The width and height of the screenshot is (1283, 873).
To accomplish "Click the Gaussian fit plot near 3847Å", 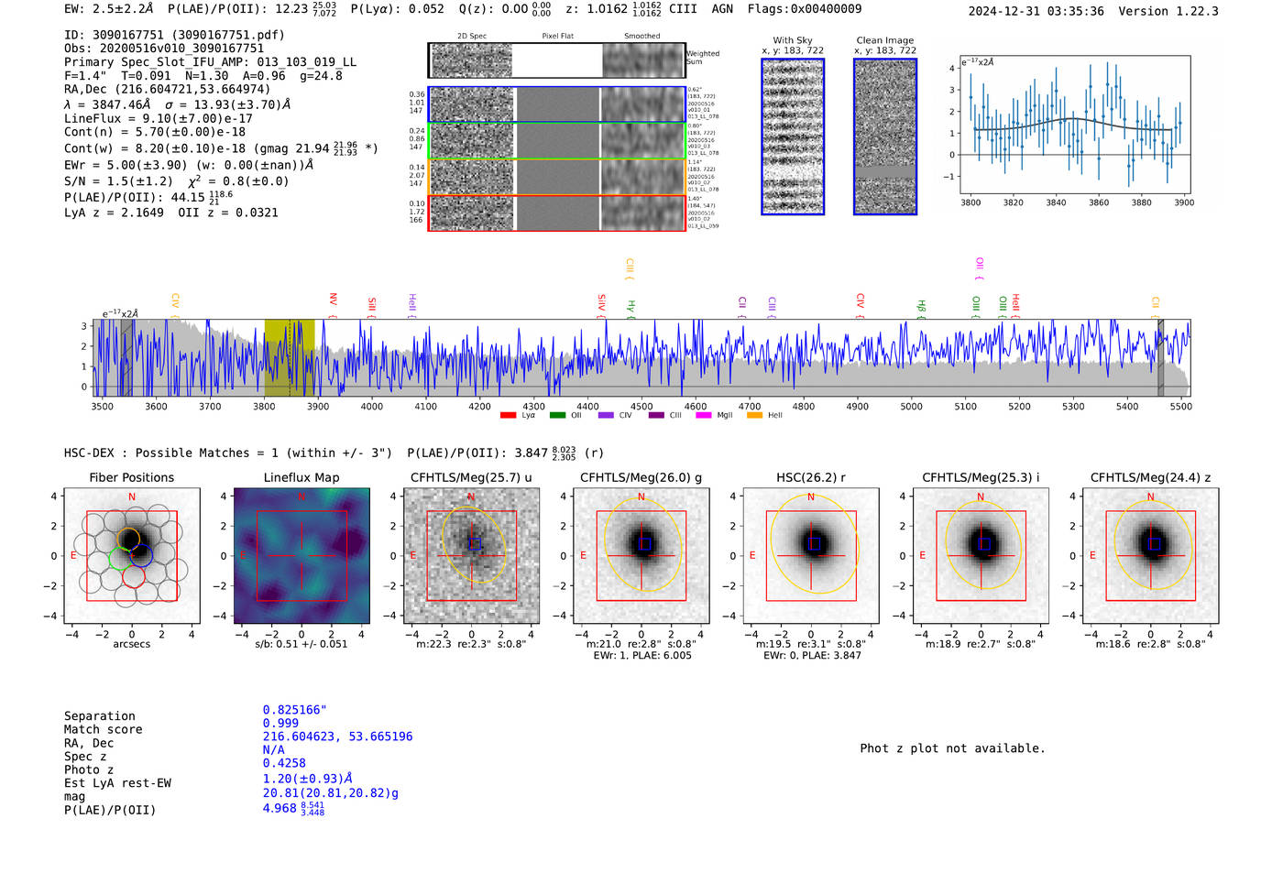I will point(1074,125).
